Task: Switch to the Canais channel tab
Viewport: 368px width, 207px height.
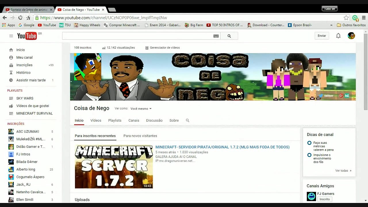Action: [x=134, y=120]
